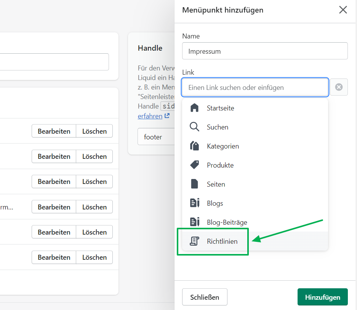Click Bearbeiten on the third menu row
The height and width of the screenshot is (310, 357).
[54, 181]
